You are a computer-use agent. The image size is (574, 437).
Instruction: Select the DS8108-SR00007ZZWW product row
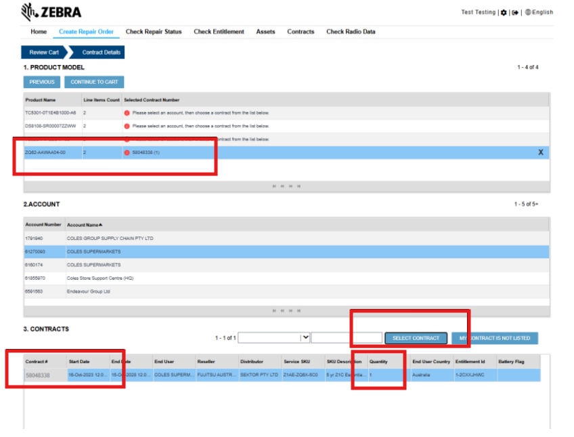tap(286, 126)
